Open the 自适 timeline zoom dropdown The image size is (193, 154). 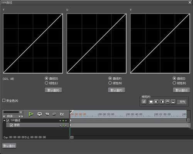click(x=20, y=116)
